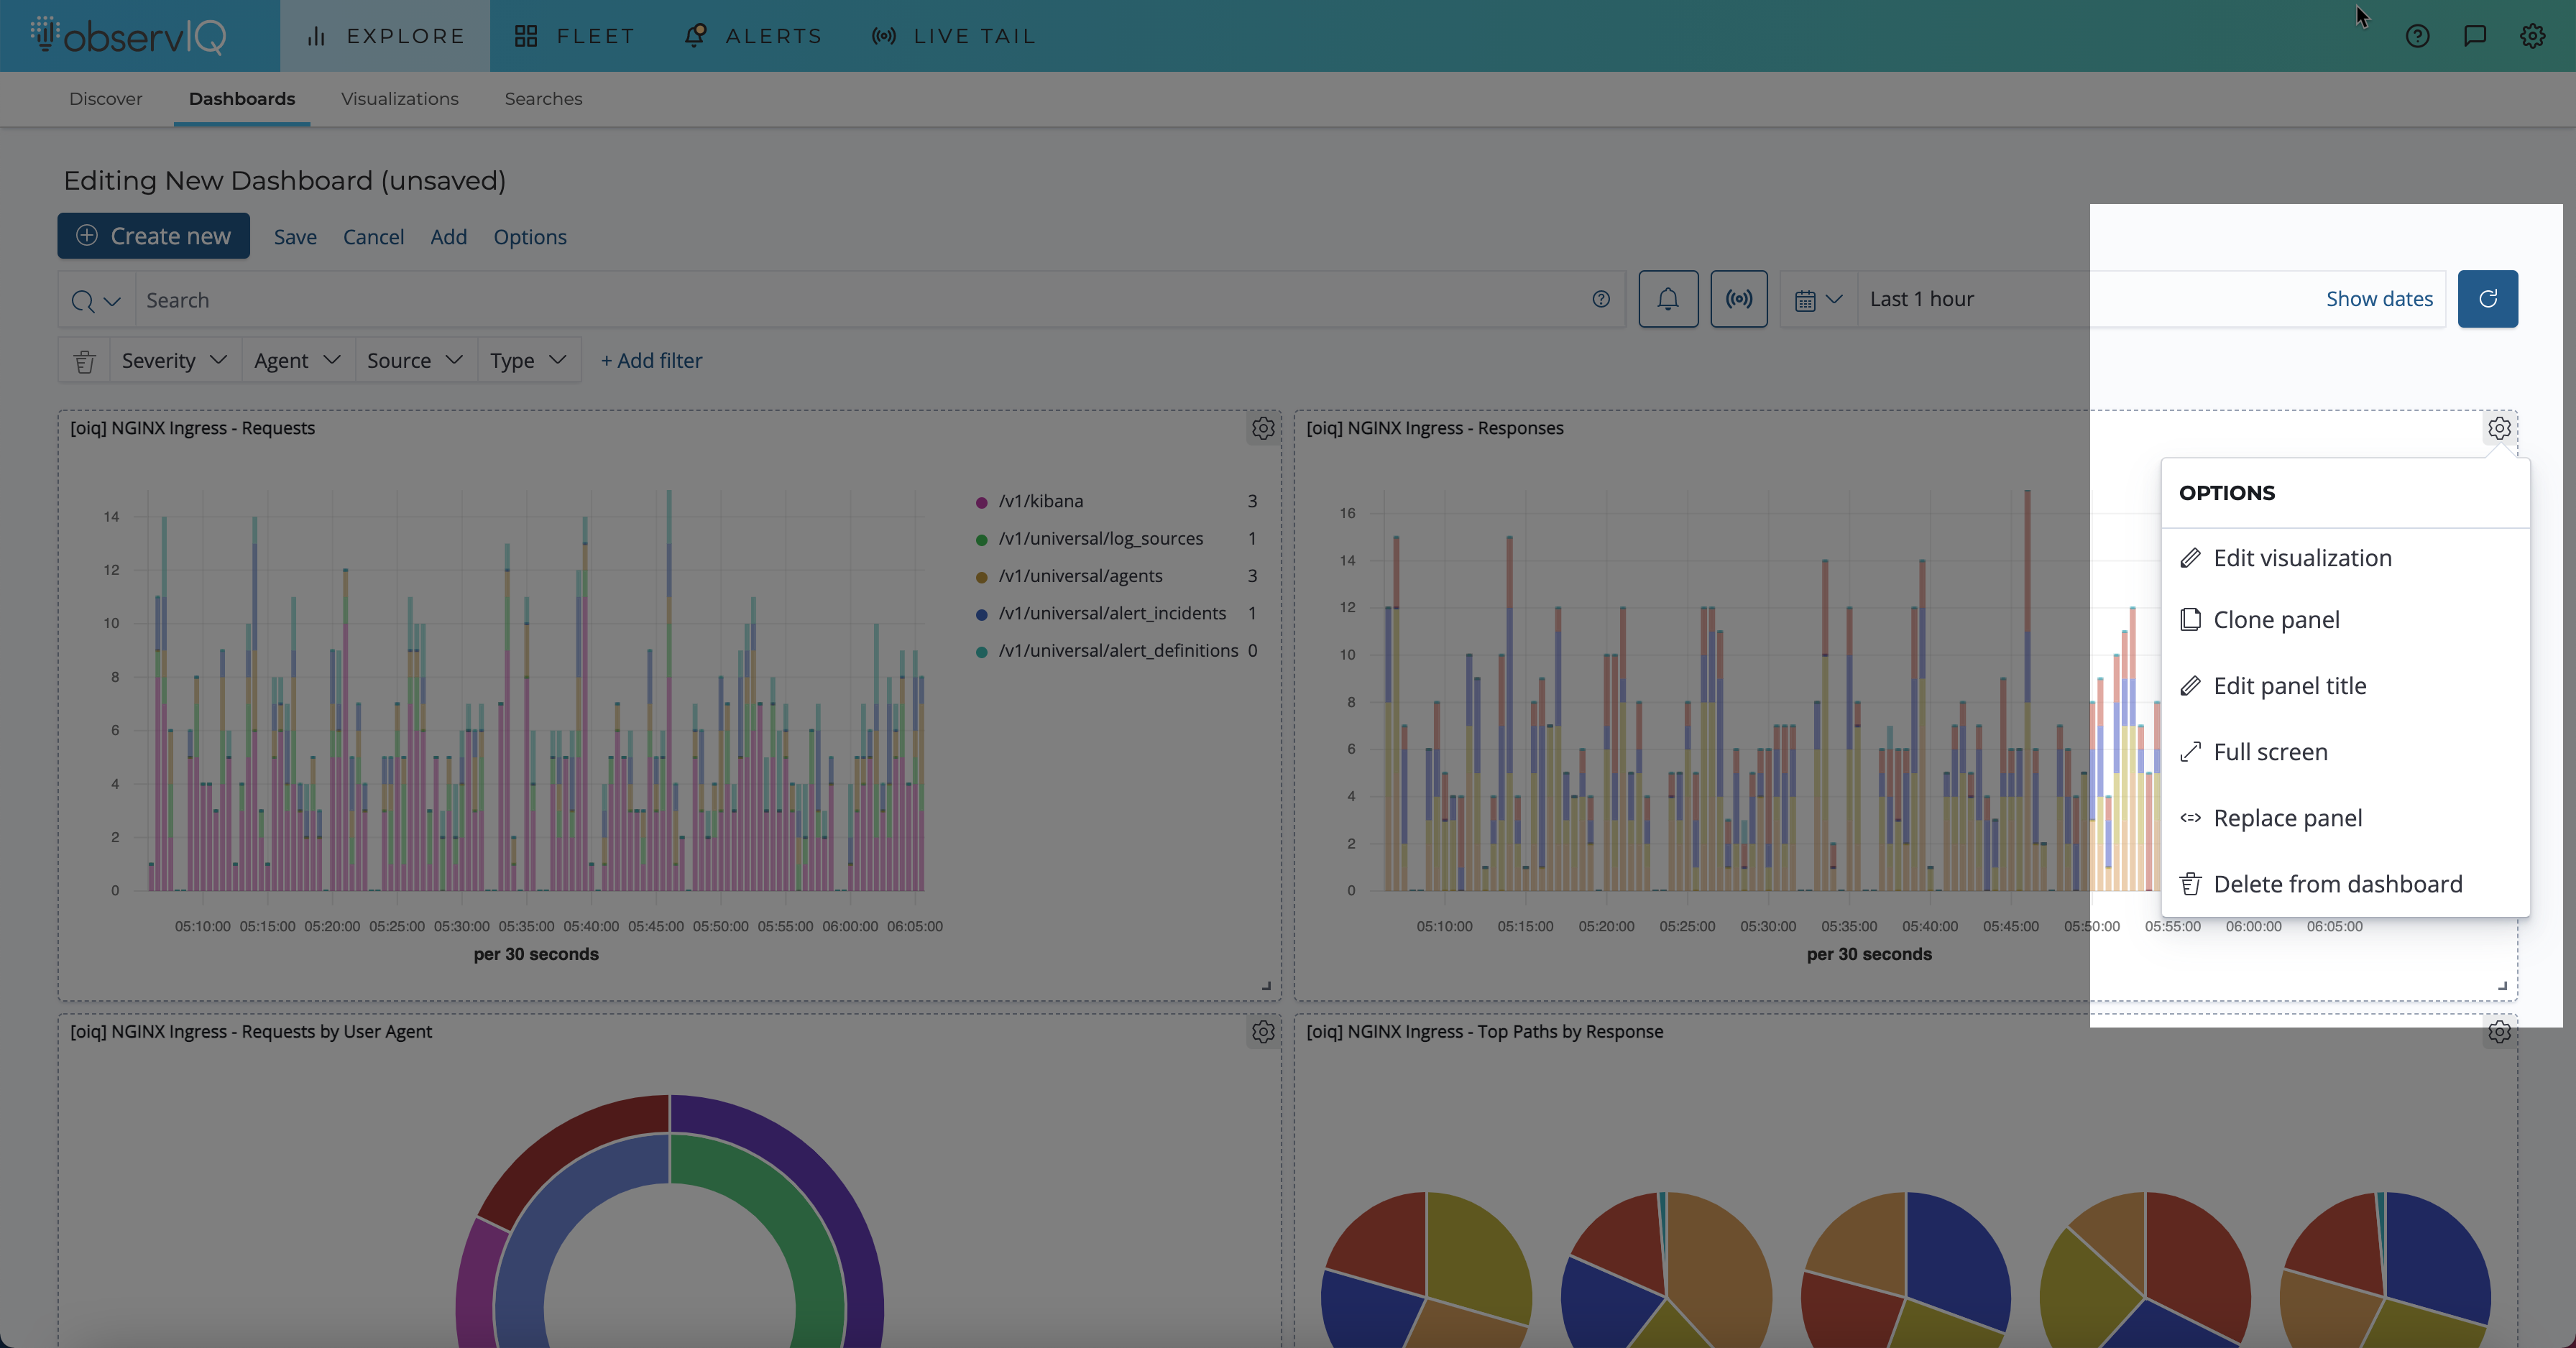Open gear options of Responses panel
Image resolution: width=2576 pixels, height=1348 pixels.
(x=2499, y=428)
